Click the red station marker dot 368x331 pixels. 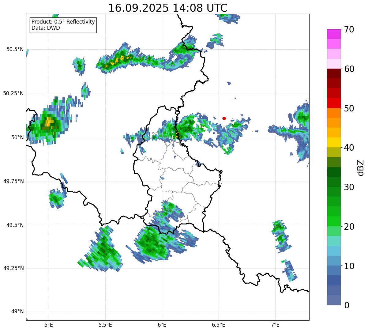click(x=224, y=118)
